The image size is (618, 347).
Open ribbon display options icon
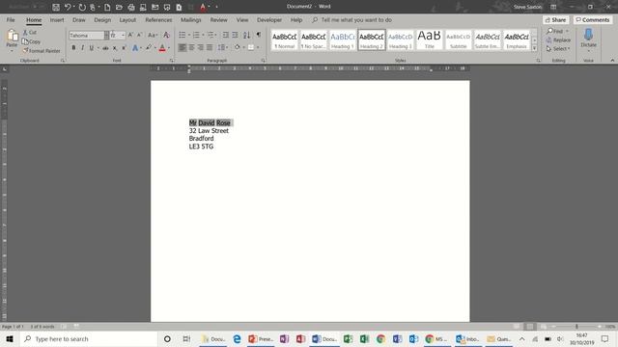pos(553,7)
